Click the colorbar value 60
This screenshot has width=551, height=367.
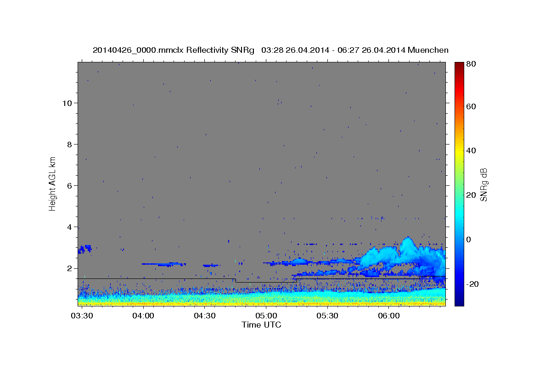(471, 106)
